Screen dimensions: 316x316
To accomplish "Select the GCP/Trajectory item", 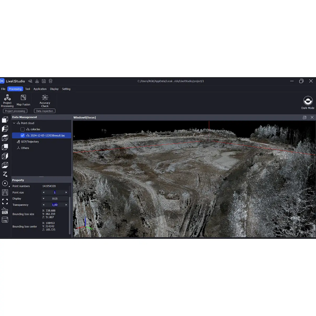I will (x=30, y=142).
